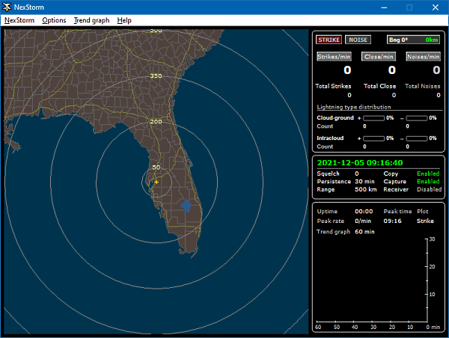Open the NexStorm menu

[x=19, y=20]
